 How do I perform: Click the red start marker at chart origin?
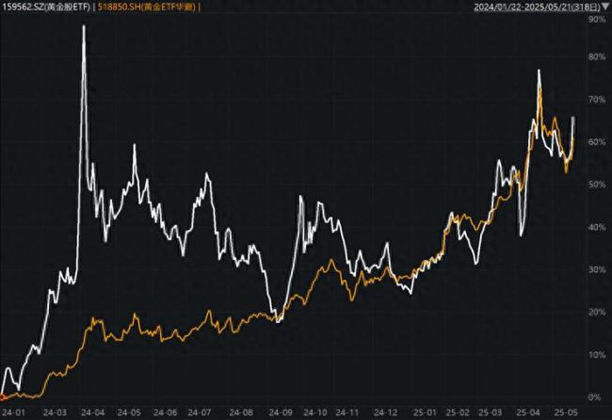[x=2, y=397]
